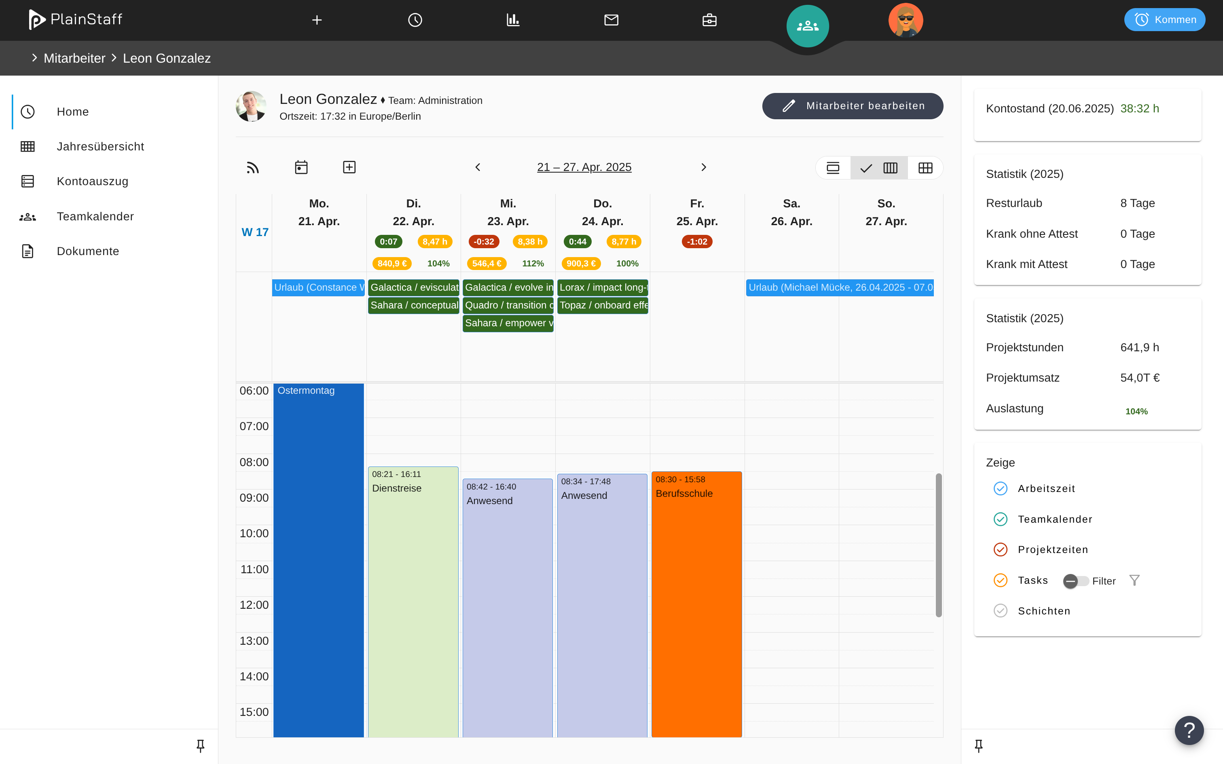The image size is (1223, 764).
Task: Click the Mitarbeiter breadcrumb link
Action: (74, 58)
